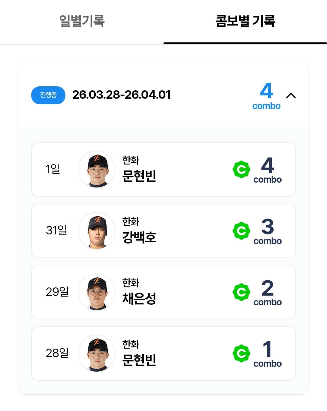Click the 문현빈 name on 28일 row
Image resolution: width=327 pixels, height=411 pixels.
pos(139,360)
